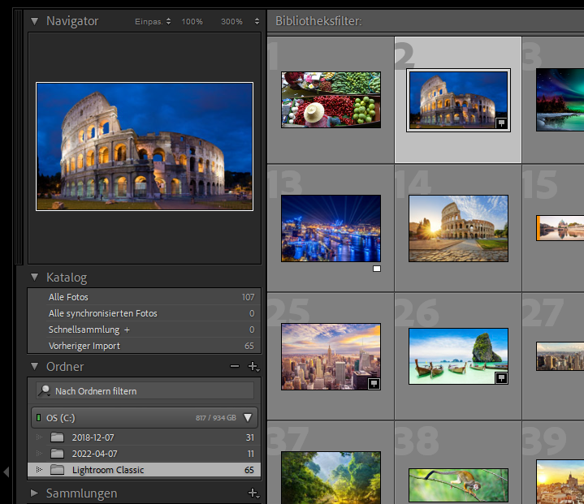584x504 pixels.
Task: Select the sunset city thumbnail in cell 39
Action: click(x=560, y=481)
